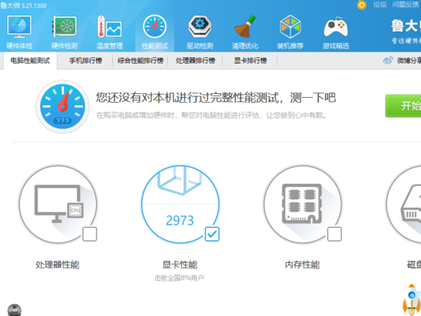Click the large speedometer gauge icon

coord(63,106)
